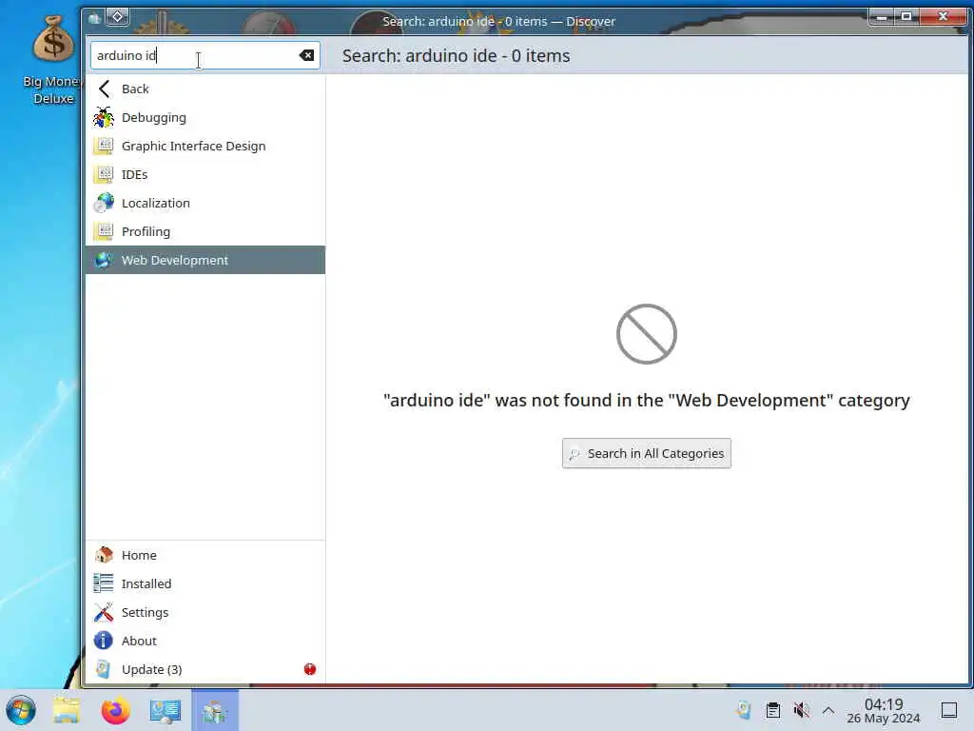
Task: Click the pin window titlebar icon
Action: point(117,17)
